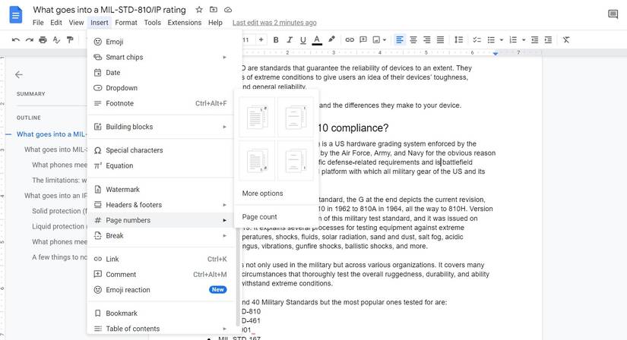Image resolution: width=627 pixels, height=340 pixels.
Task: Expand Smart chips submenu
Action: tap(160, 57)
